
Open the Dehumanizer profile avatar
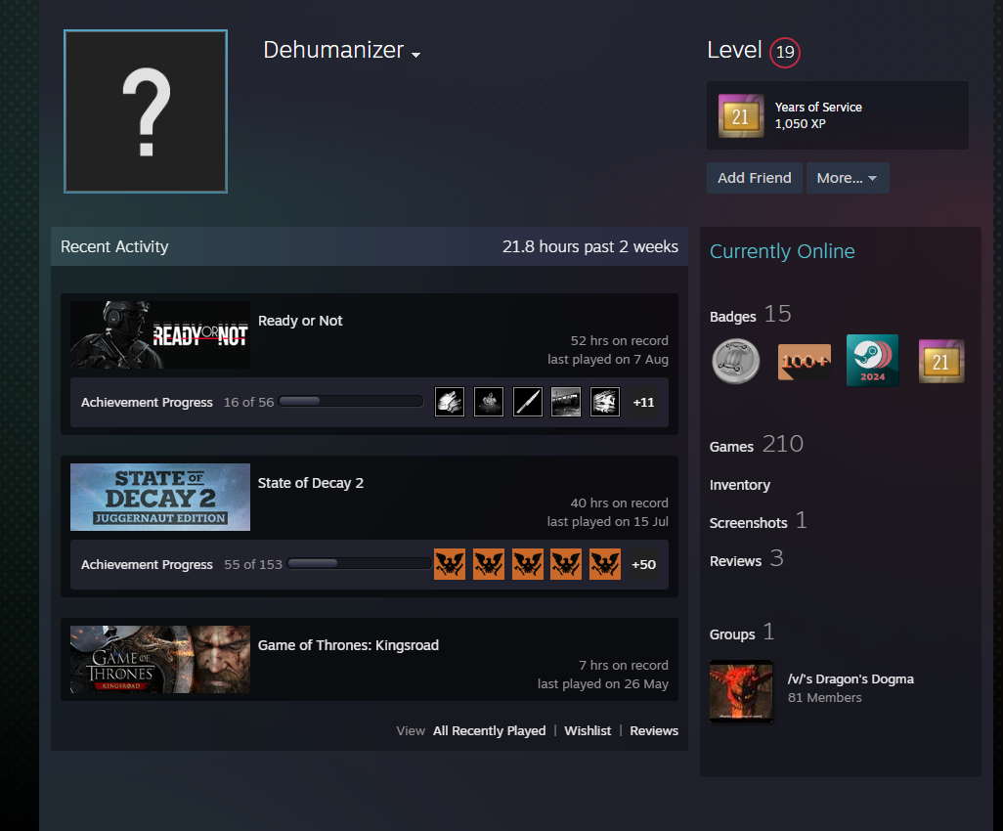[146, 111]
